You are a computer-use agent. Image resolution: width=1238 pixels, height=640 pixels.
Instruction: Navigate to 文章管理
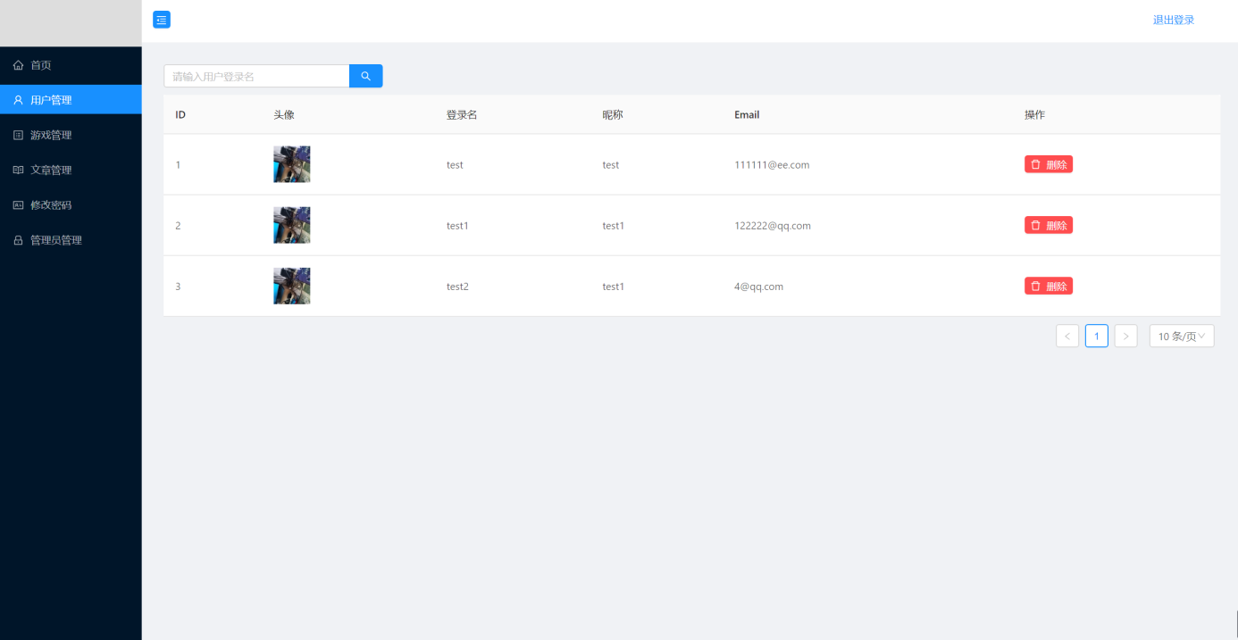pyautogui.click(x=71, y=170)
